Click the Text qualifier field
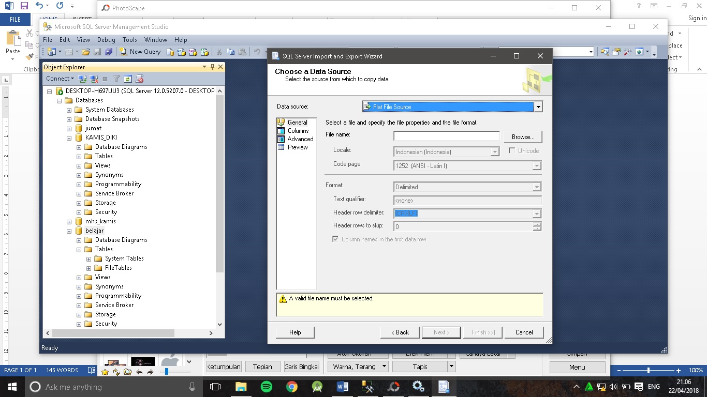Viewport: 707px width, 397px height. (467, 201)
